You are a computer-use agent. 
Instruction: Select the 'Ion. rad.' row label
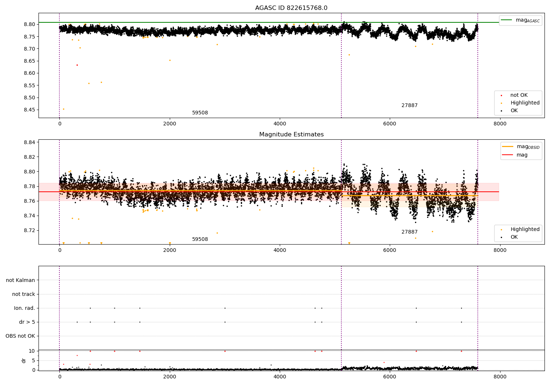point(25,308)
